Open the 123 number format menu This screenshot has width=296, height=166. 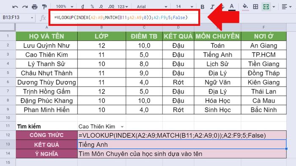(123, 7)
